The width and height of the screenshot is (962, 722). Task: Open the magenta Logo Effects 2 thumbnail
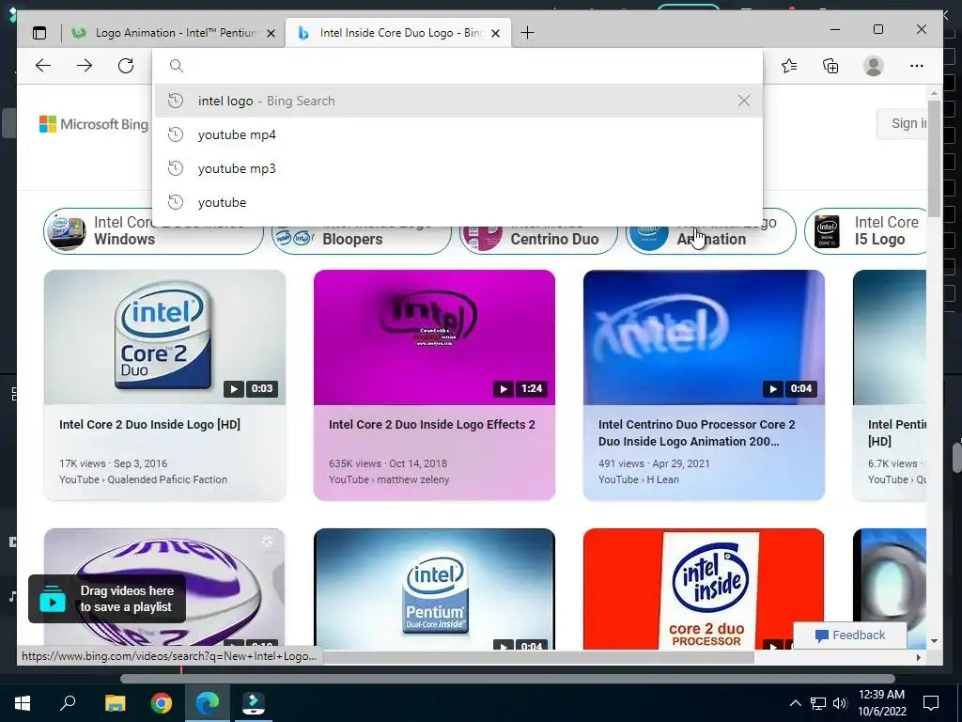point(434,337)
